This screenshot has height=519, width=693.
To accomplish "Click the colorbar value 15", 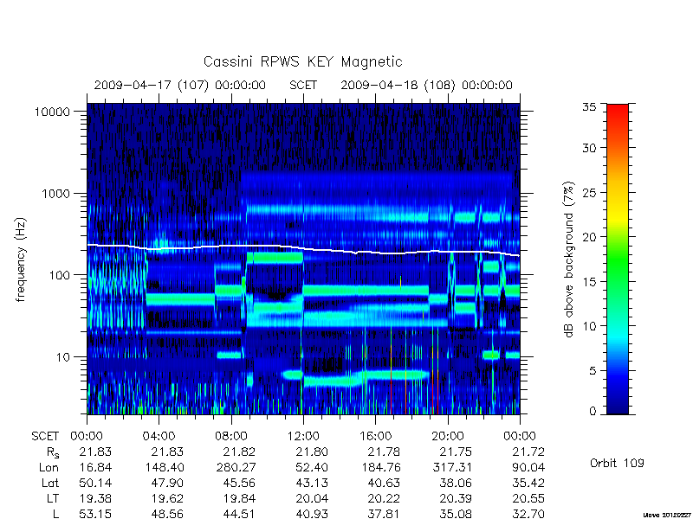I will click(589, 282).
